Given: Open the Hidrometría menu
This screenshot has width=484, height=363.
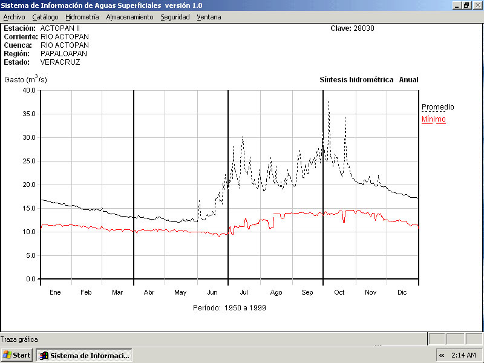Looking at the screenshot, I should [82, 17].
